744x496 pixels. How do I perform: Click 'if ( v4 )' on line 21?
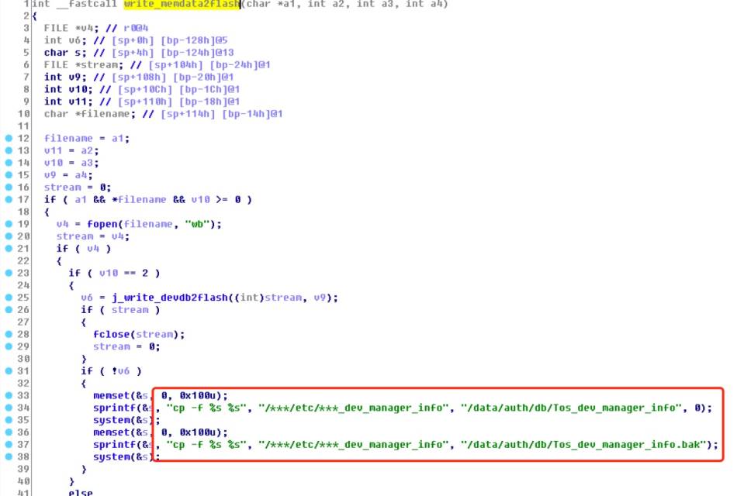coord(84,249)
